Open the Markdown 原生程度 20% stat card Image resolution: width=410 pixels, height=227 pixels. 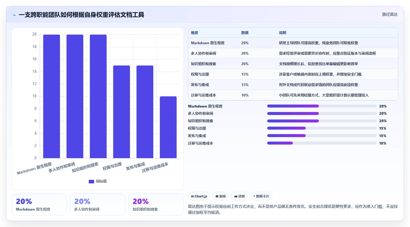[39, 204]
